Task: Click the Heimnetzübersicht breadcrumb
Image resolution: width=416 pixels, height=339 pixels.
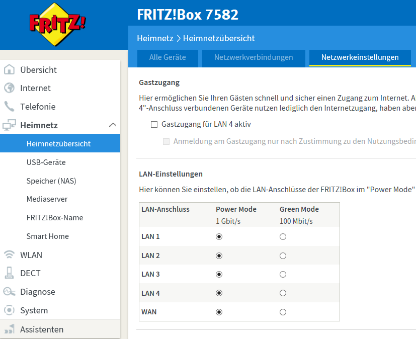Action: click(x=219, y=38)
